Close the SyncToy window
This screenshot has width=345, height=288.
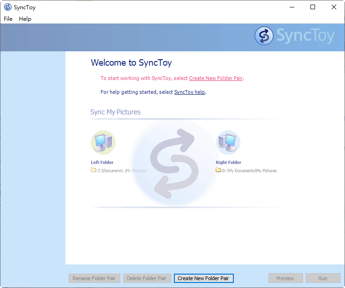[x=334, y=7]
